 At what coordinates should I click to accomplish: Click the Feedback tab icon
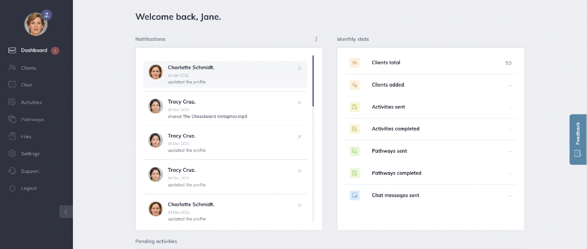pos(578,153)
